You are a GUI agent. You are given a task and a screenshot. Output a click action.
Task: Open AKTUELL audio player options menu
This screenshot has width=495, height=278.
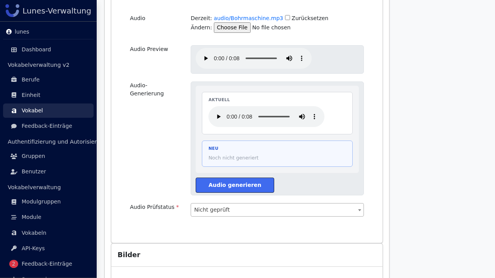tap(314, 117)
